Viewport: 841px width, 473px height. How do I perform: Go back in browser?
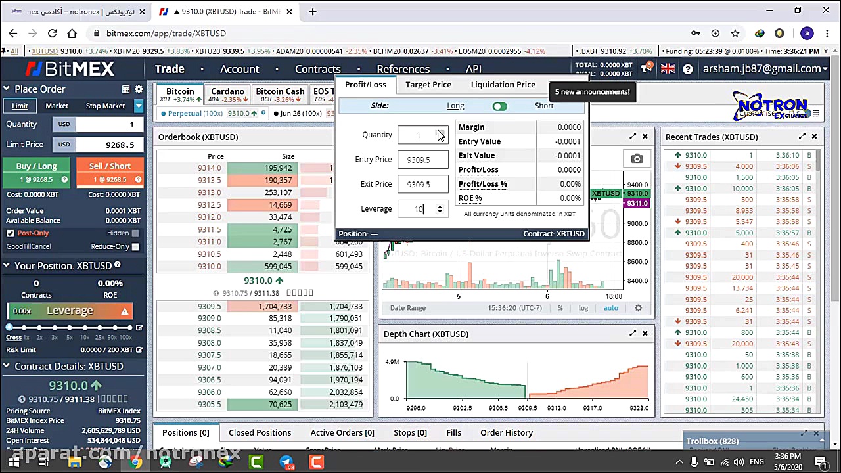point(13,33)
